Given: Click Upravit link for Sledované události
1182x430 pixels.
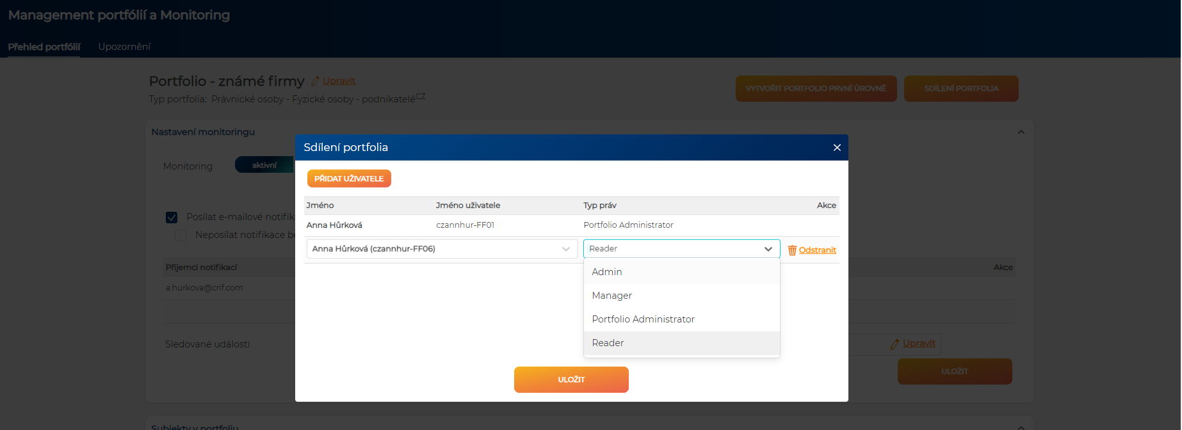Looking at the screenshot, I should pos(919,344).
